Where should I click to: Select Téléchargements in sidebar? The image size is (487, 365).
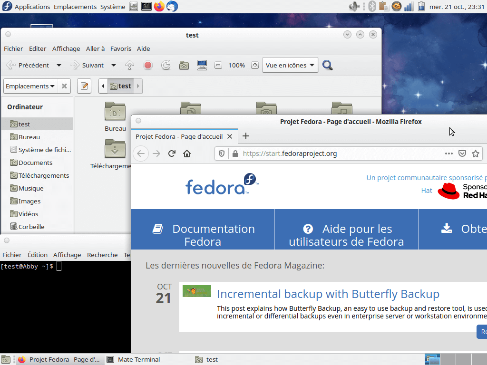click(37, 175)
